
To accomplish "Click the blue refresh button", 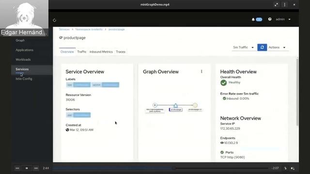I will tap(262, 47).
